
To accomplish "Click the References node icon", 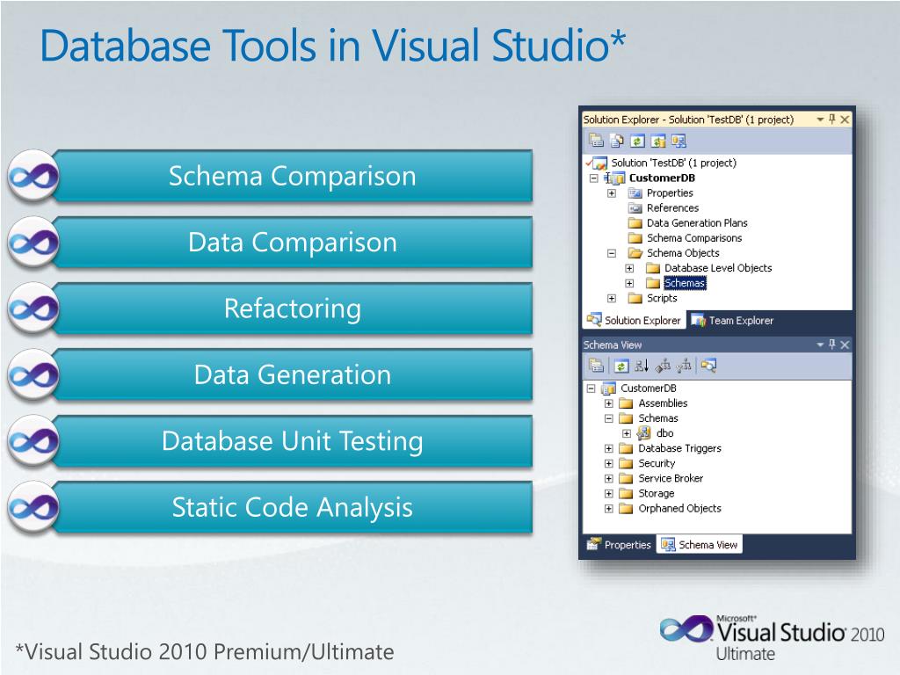I will (635, 207).
